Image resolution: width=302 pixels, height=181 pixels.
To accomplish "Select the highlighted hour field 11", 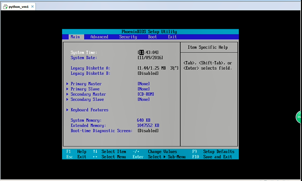I will click(x=141, y=52).
